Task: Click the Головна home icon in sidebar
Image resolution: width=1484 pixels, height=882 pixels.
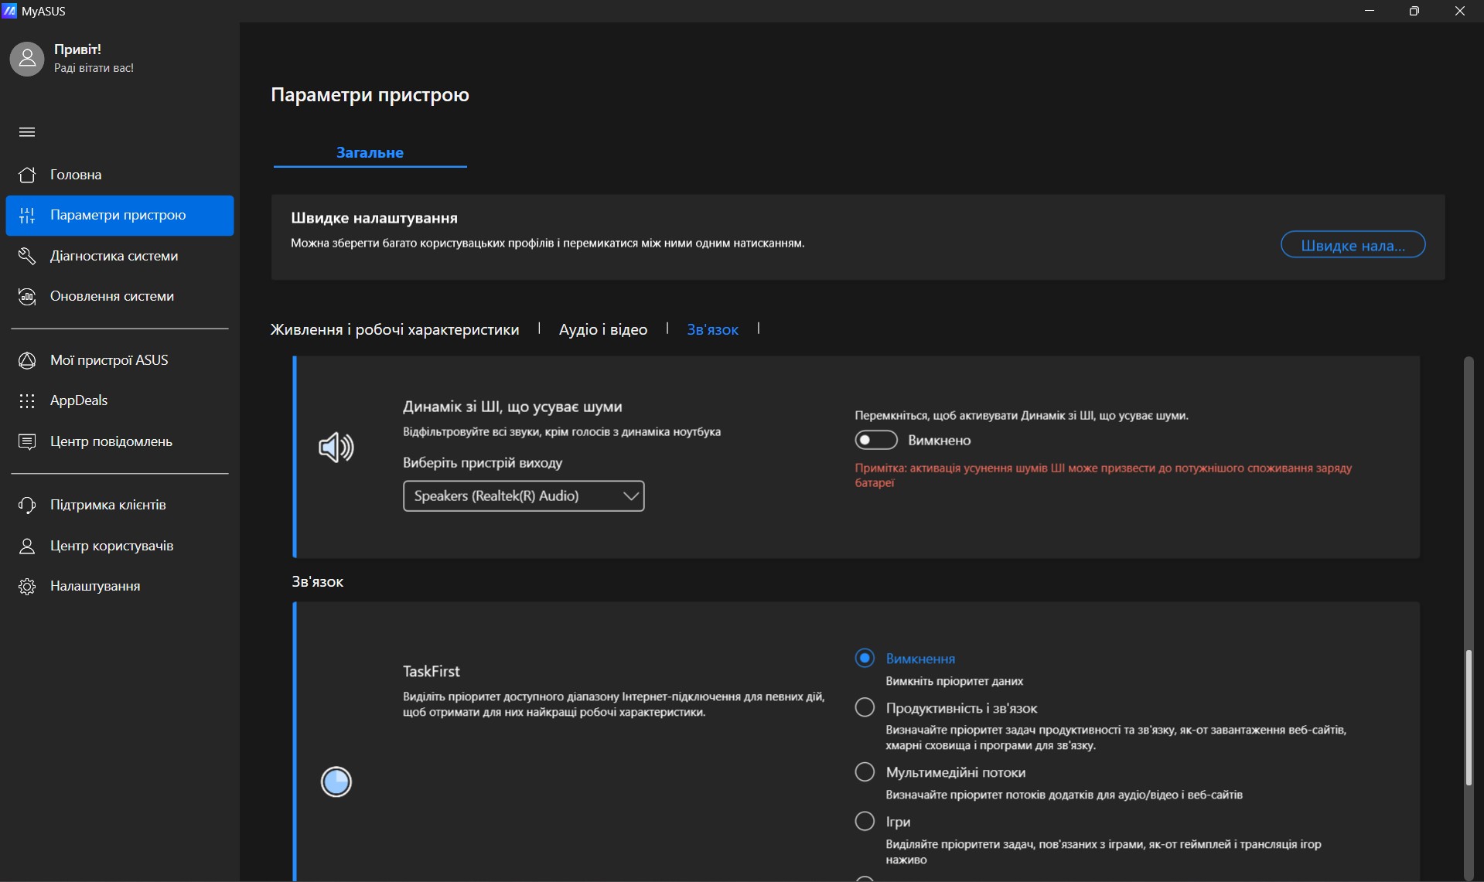Action: pos(27,175)
